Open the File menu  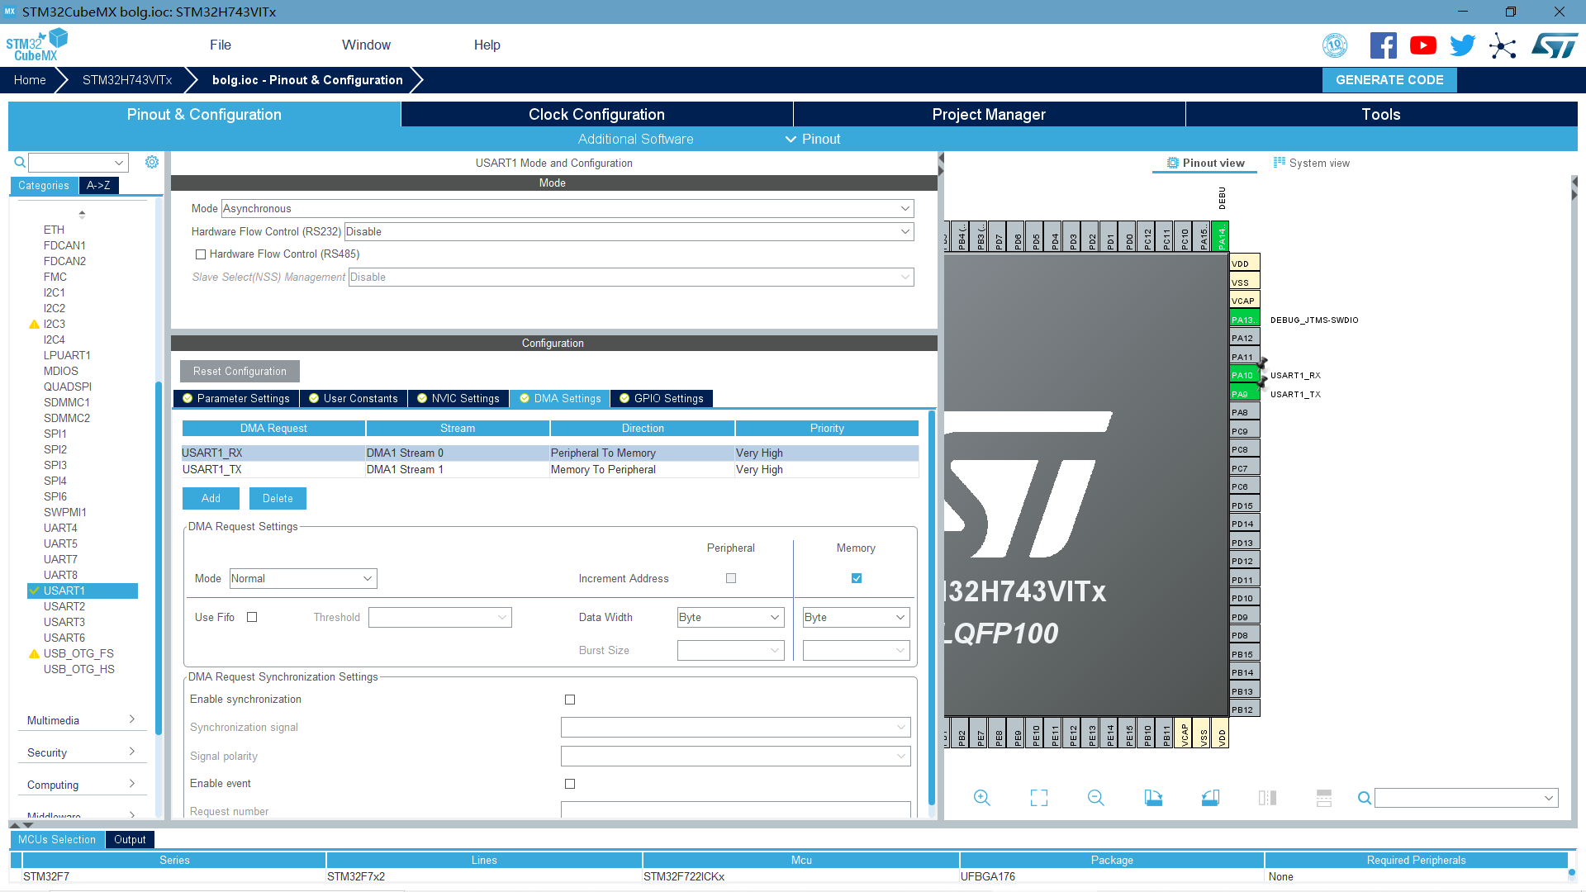click(221, 45)
